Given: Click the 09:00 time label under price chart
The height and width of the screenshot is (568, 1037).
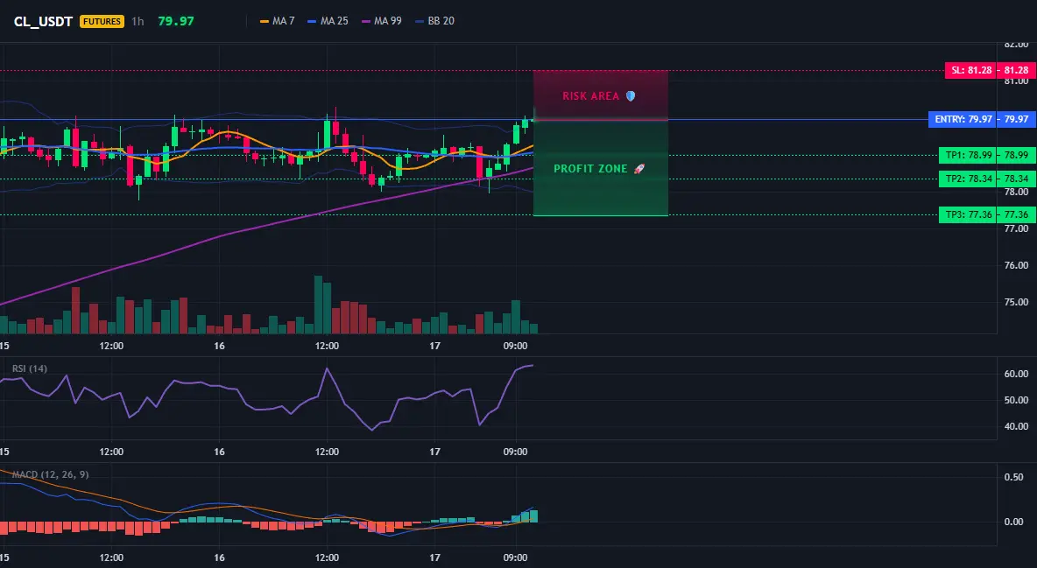Looking at the screenshot, I should 515,346.
